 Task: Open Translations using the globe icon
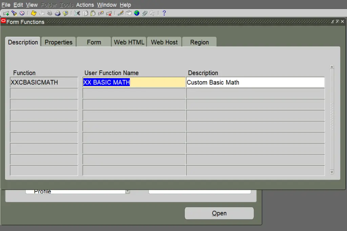click(137, 13)
